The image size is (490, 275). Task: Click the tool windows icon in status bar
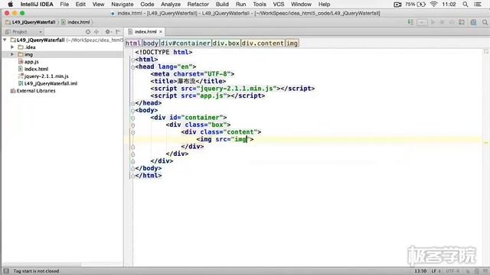pos(5,271)
